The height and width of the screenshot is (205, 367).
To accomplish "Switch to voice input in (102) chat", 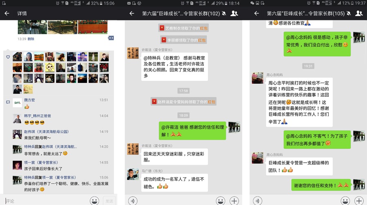I will click(133, 201).
